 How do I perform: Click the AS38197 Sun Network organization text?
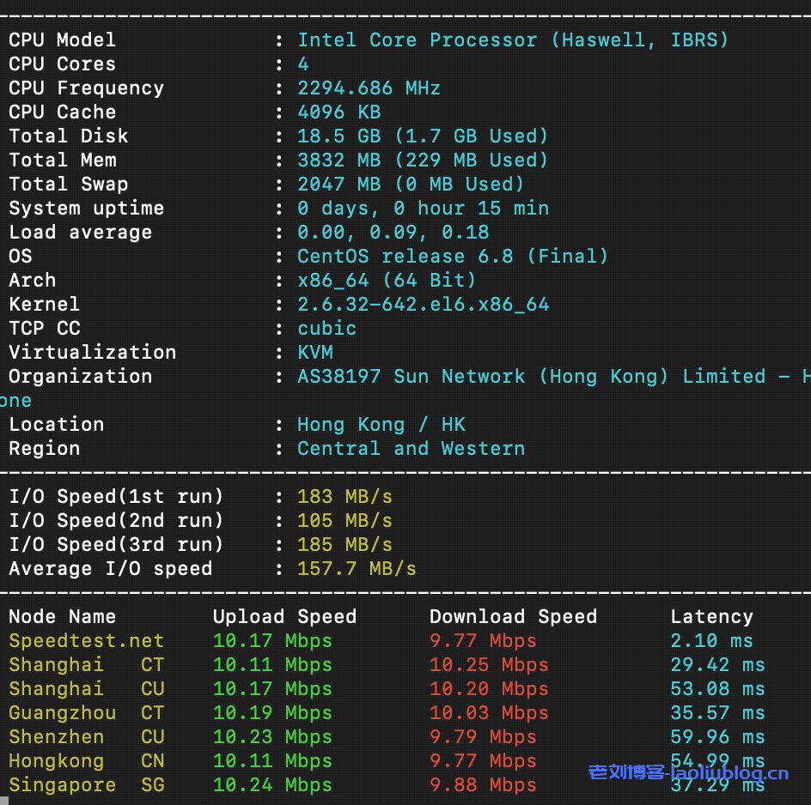pyautogui.click(x=550, y=377)
